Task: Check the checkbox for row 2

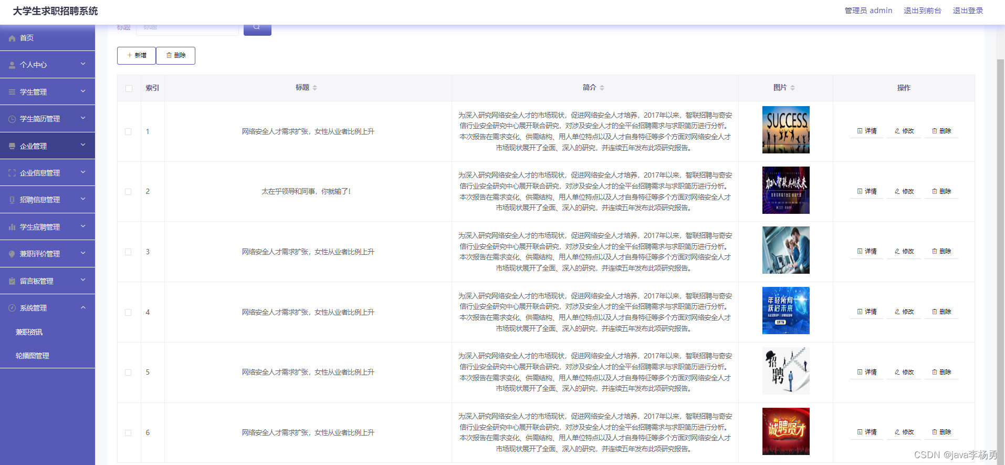Action: click(x=128, y=192)
